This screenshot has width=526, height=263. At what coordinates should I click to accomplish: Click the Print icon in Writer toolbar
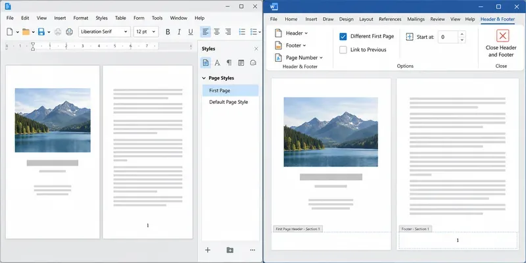70,32
